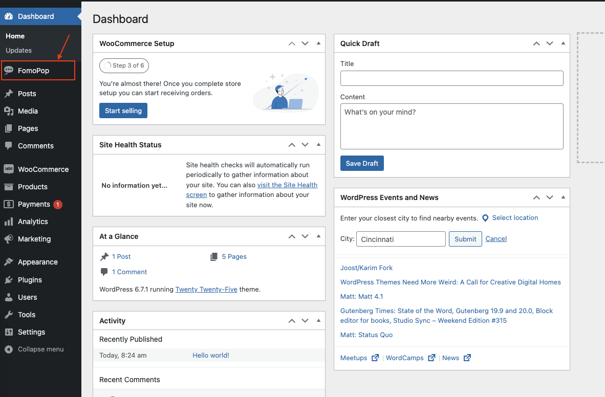Move WooCommerce Setup panel down
This screenshot has width=605, height=397.
pos(305,43)
